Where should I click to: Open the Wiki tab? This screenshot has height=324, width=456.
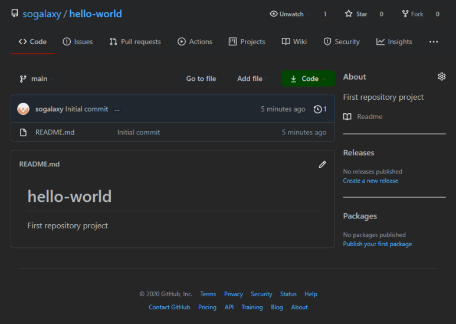click(294, 41)
